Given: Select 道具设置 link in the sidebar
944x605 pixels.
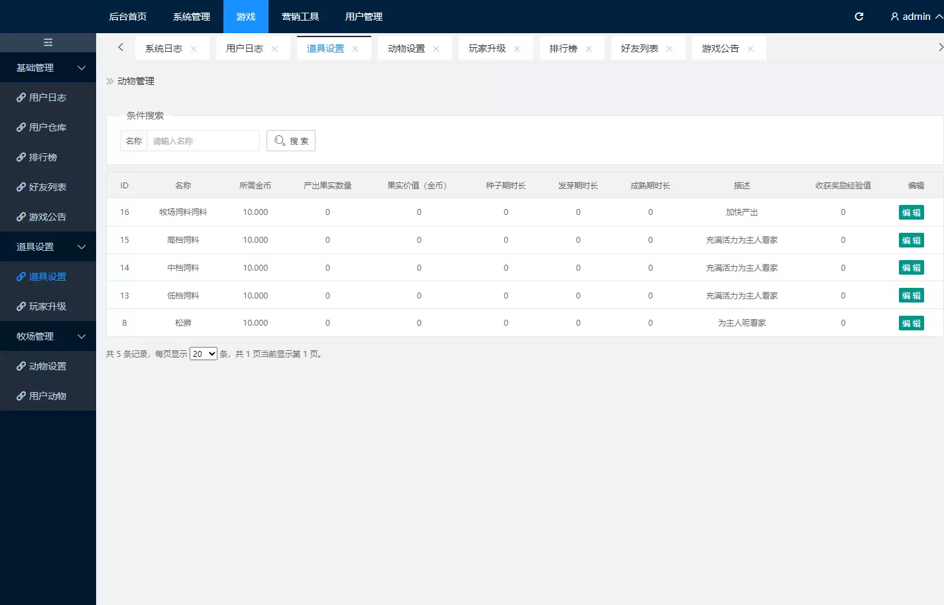Looking at the screenshot, I should pyautogui.click(x=48, y=277).
